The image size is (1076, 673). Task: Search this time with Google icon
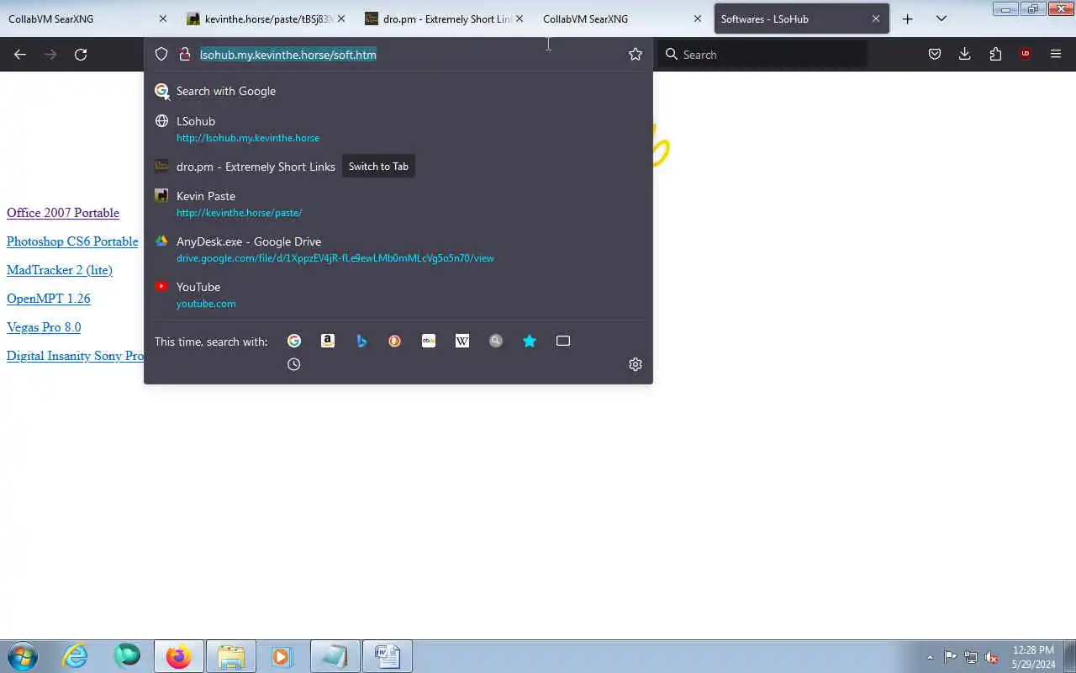pos(294,341)
